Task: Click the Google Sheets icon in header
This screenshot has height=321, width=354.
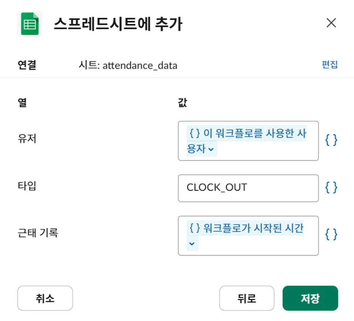Action: point(30,23)
